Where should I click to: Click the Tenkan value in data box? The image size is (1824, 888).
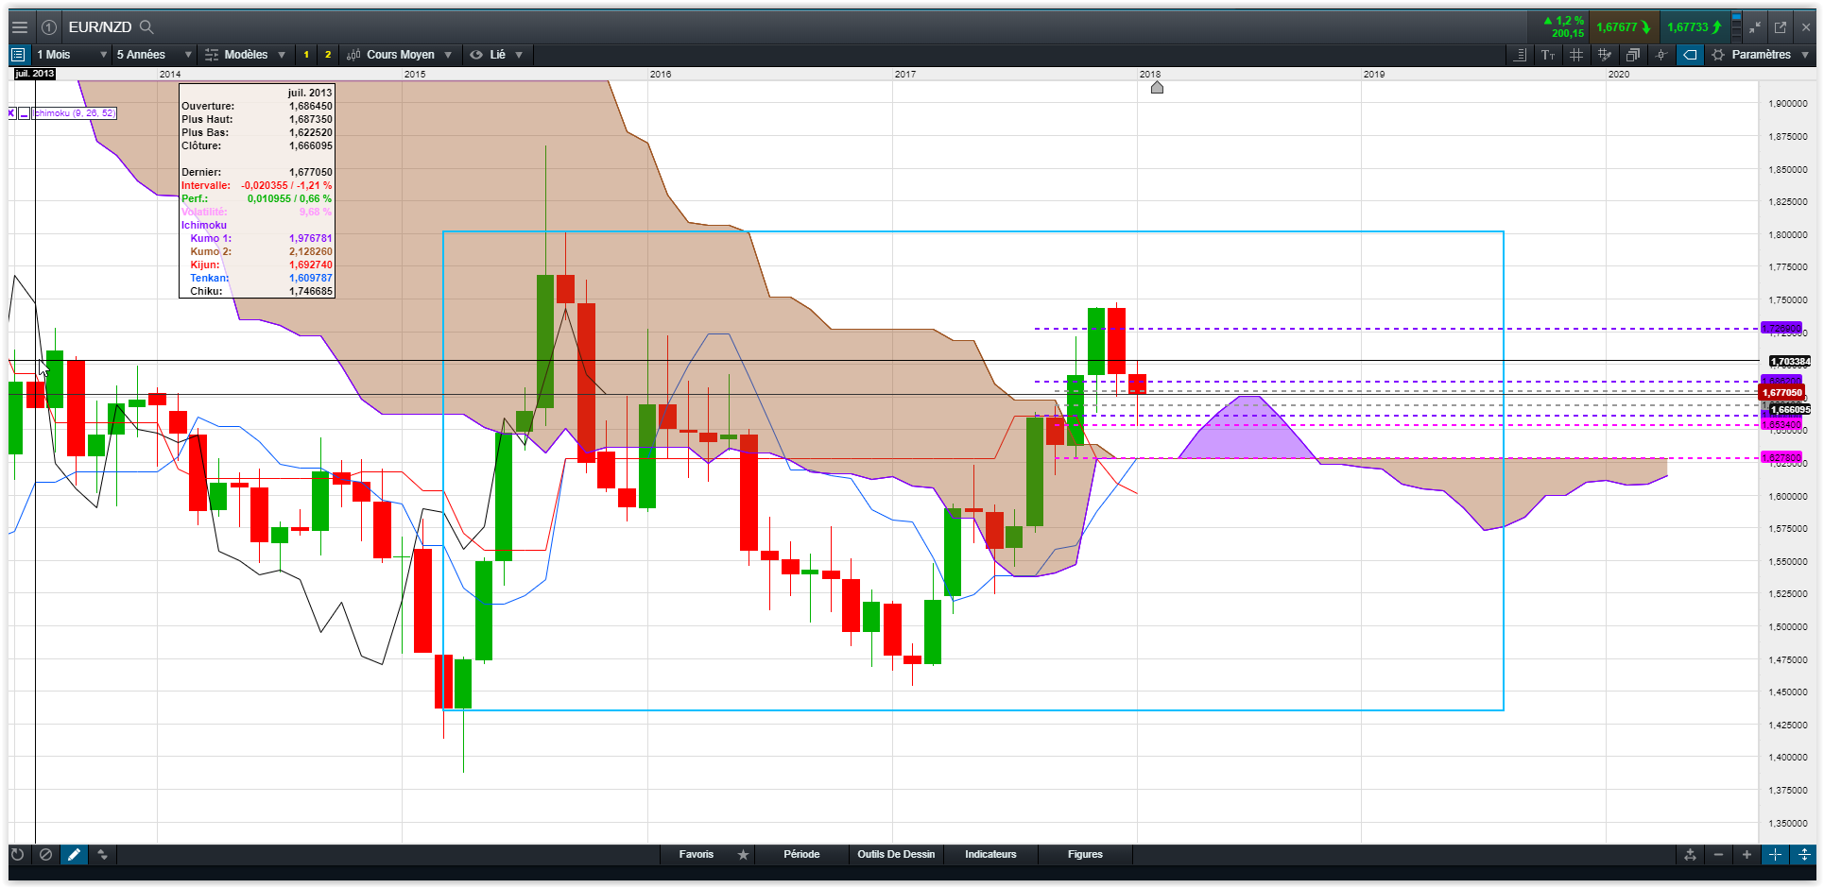(x=310, y=278)
